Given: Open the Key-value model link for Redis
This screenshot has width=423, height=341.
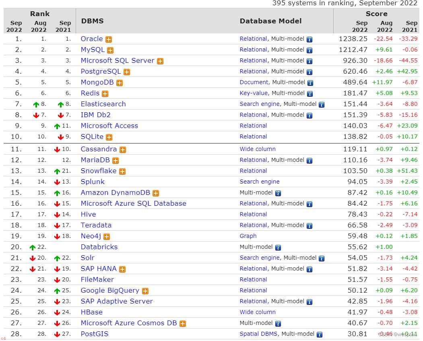Looking at the screenshot, I should coord(254,93).
